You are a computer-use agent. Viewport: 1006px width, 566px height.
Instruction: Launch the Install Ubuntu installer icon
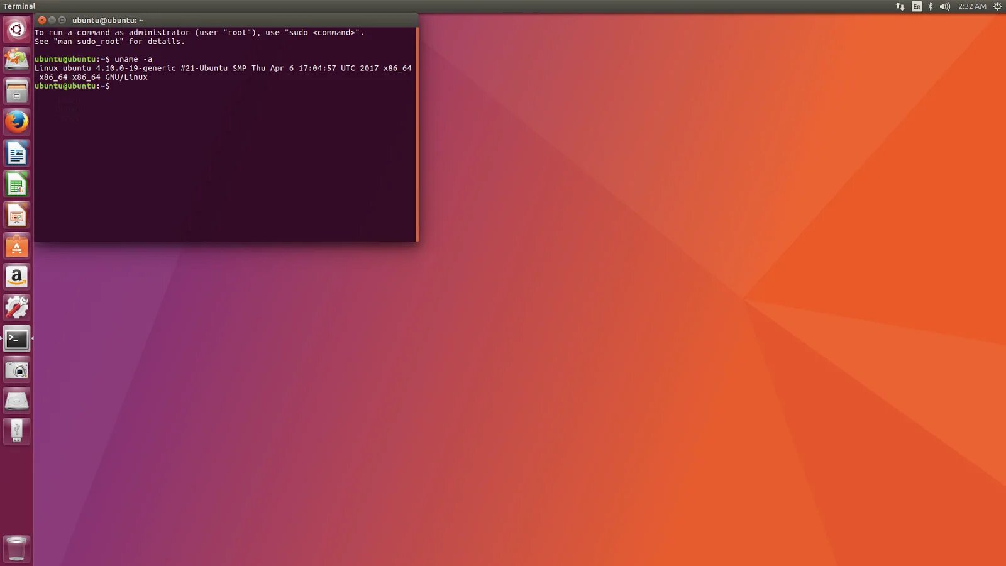point(17,60)
